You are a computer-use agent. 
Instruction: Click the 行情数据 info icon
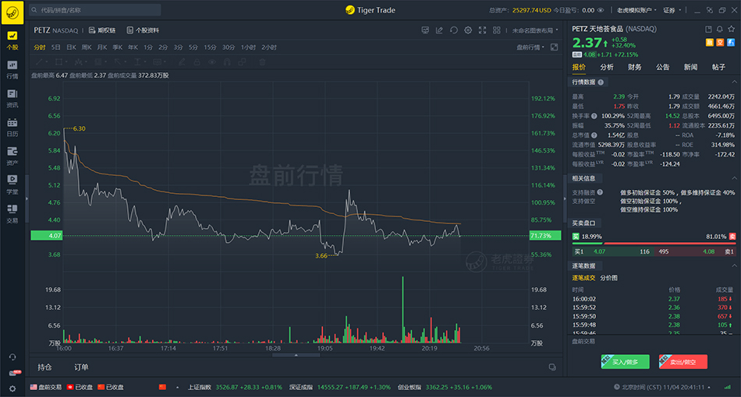pyautogui.click(x=601, y=82)
